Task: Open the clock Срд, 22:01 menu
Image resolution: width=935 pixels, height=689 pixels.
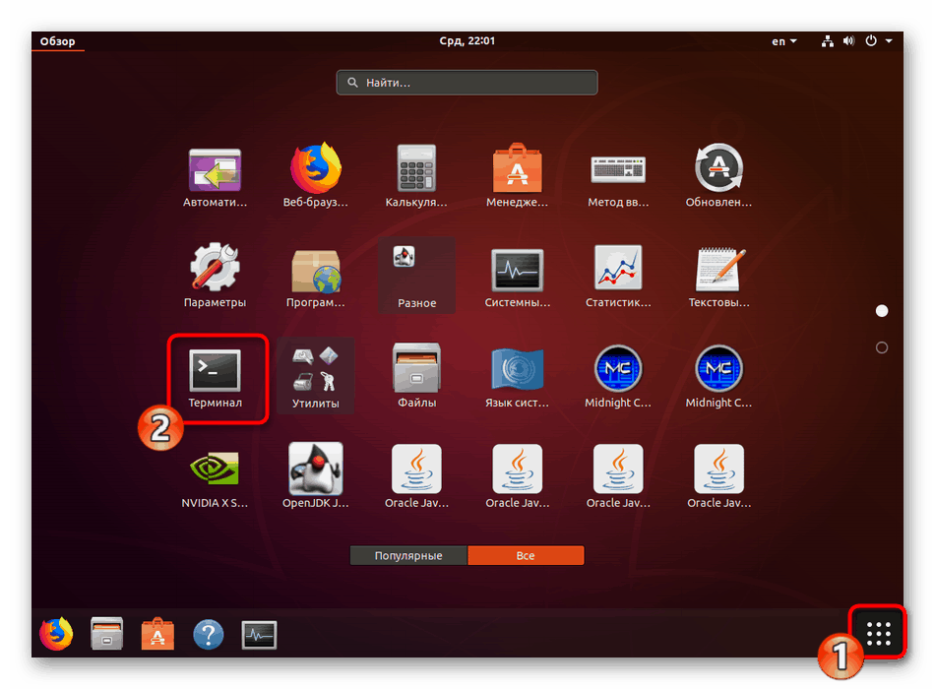Action: (x=467, y=40)
